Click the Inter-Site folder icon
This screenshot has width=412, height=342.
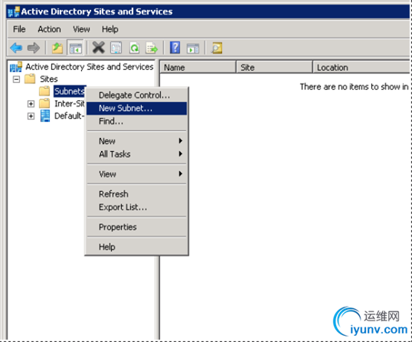(44, 104)
